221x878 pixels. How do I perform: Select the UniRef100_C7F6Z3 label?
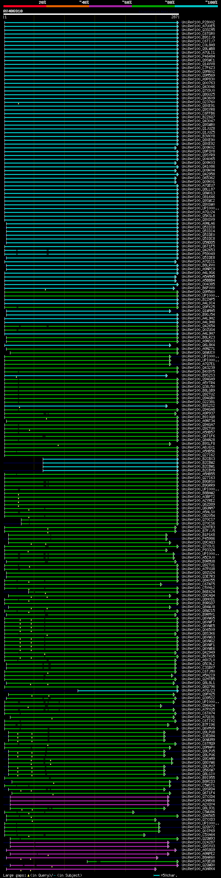(x=198, y=68)
